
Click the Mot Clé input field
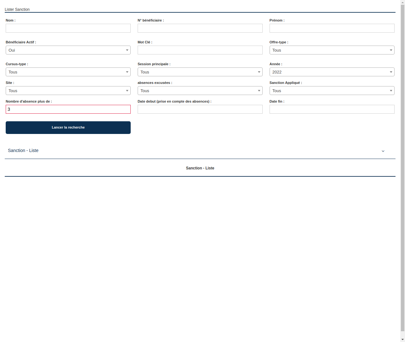click(x=200, y=50)
